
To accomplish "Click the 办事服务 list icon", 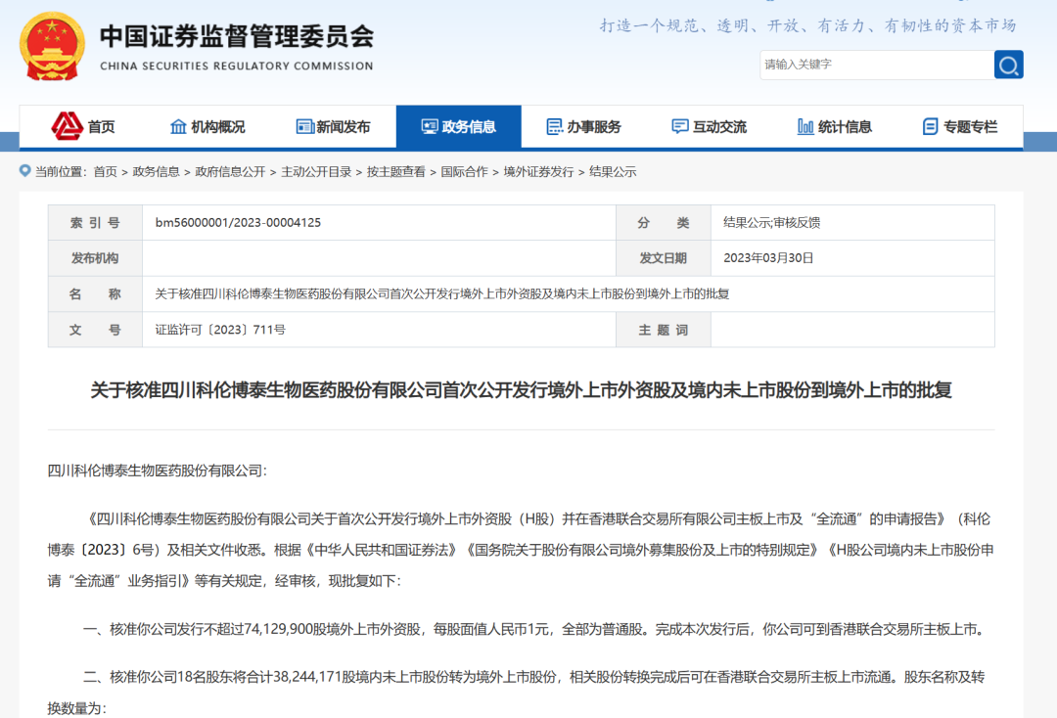I will point(554,126).
